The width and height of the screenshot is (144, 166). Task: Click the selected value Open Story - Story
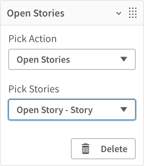pyautogui.click(x=55, y=110)
